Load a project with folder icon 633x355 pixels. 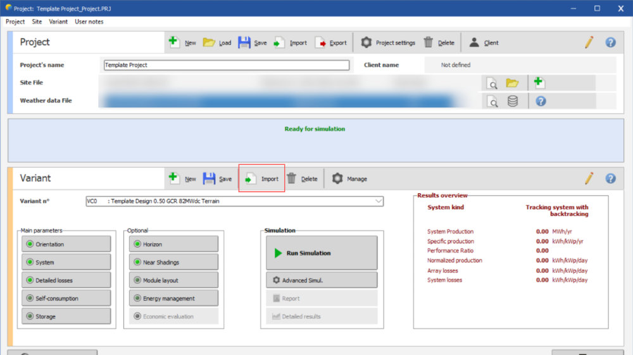pyautogui.click(x=209, y=42)
